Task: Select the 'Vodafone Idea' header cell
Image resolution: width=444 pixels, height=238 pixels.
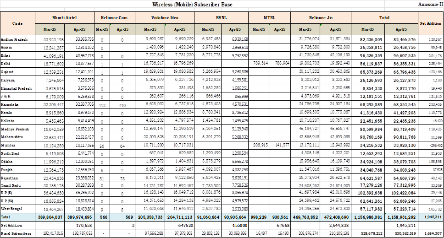Action: (x=165, y=18)
